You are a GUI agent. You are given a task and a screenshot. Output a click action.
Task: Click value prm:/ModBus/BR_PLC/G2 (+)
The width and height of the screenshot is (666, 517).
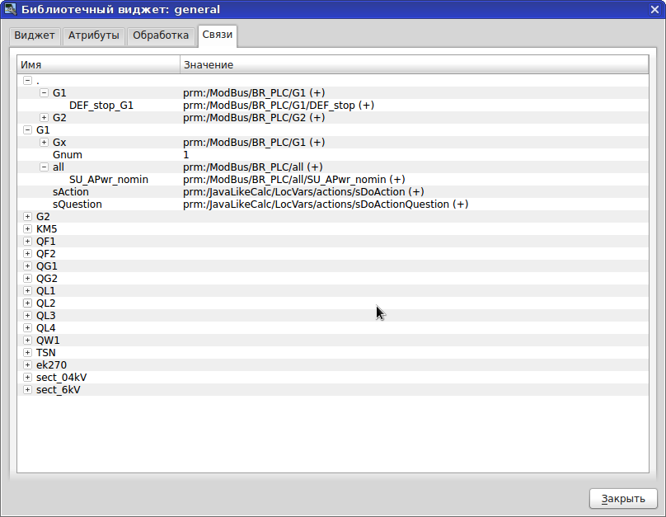pos(254,117)
